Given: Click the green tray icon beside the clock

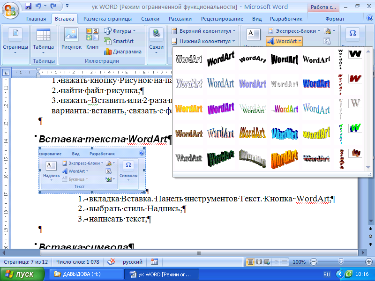Looking at the screenshot, I should 349,274.
